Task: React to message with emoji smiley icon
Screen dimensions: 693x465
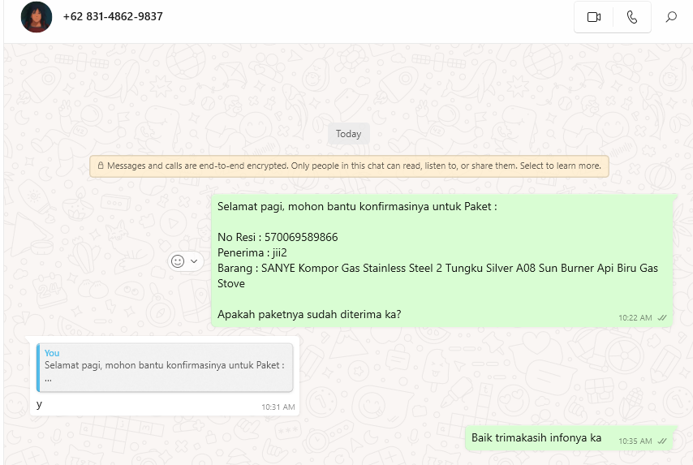Action: 178,261
